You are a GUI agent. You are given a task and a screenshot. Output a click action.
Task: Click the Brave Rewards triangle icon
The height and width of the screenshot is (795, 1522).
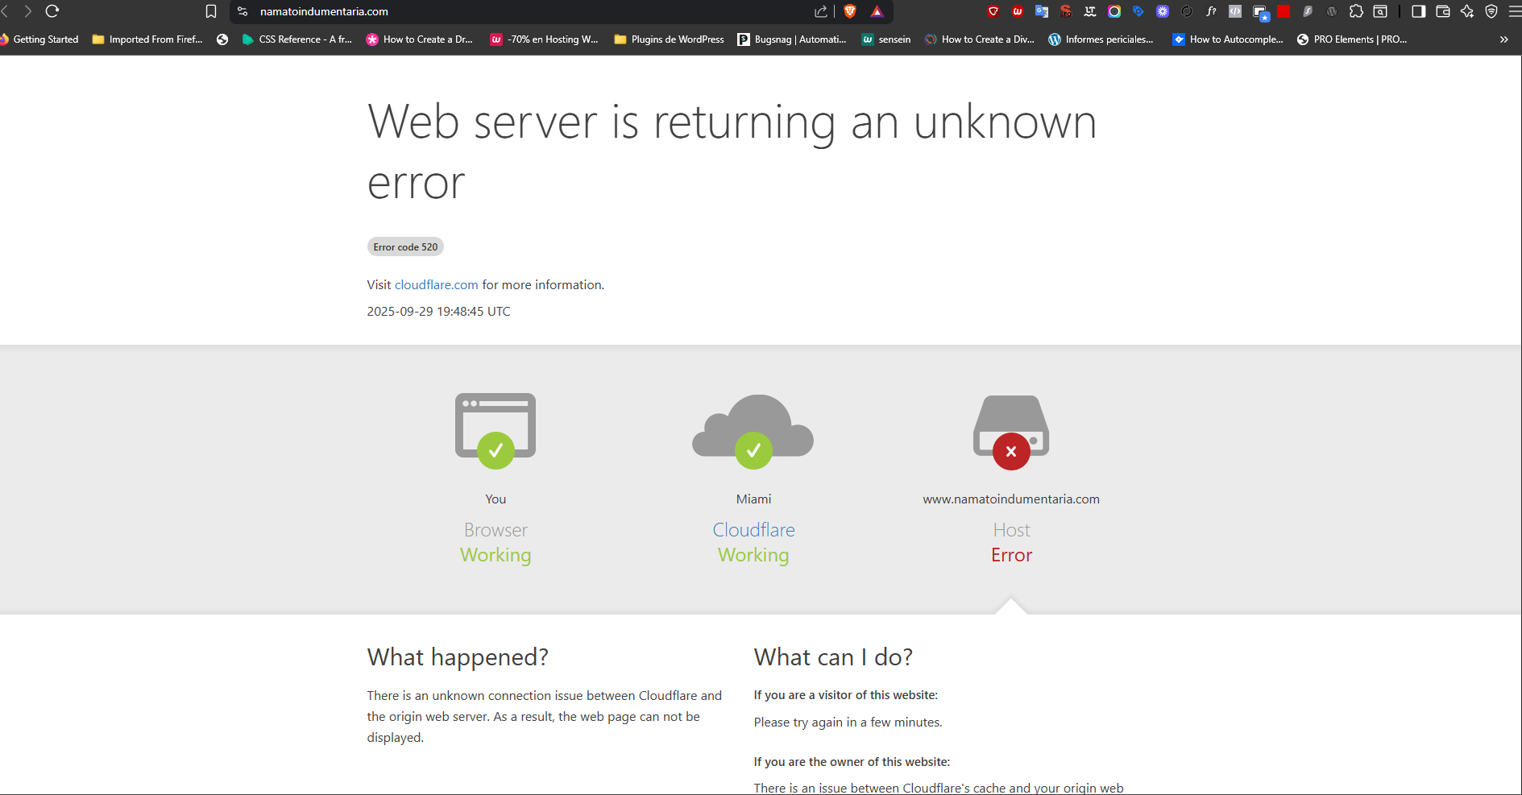[x=877, y=11]
